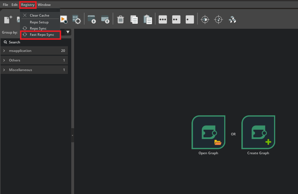
Task: Expand the msapplication group
Action: point(4,50)
